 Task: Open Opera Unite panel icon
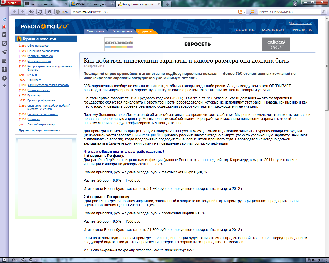pos(4,52)
